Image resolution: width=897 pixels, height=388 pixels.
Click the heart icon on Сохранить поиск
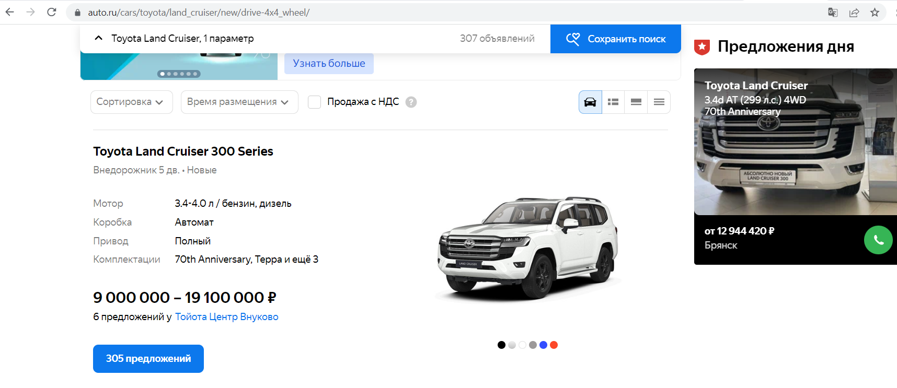click(573, 39)
